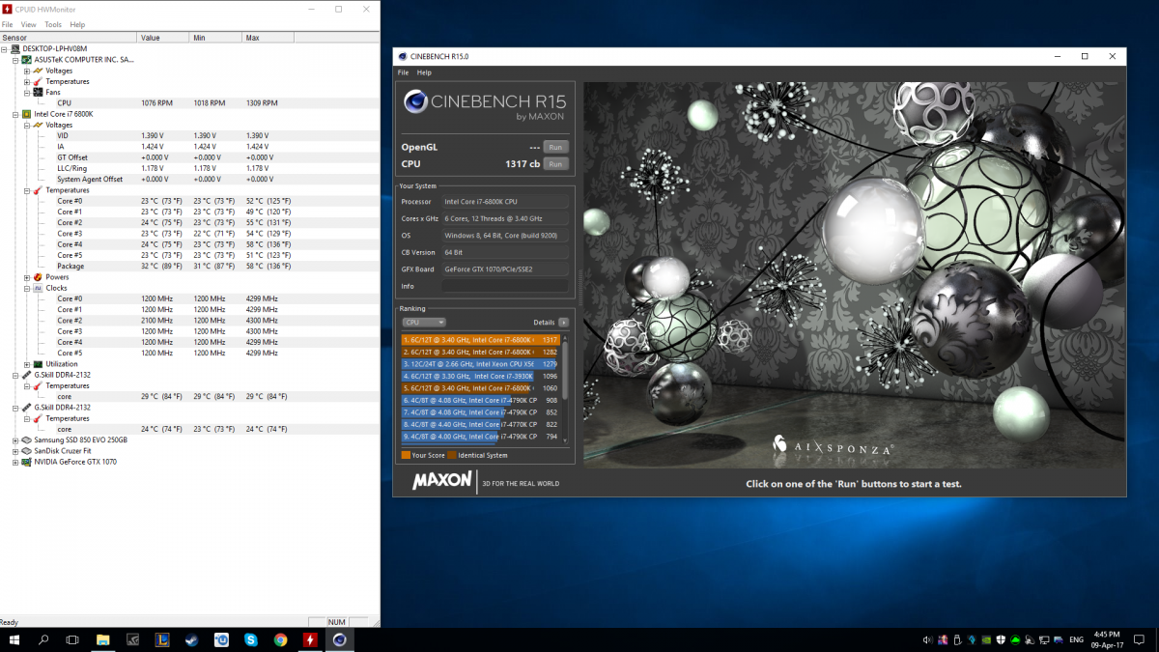Open the Windows Start menu
Screen dimensions: 1159x652
click(14, 639)
